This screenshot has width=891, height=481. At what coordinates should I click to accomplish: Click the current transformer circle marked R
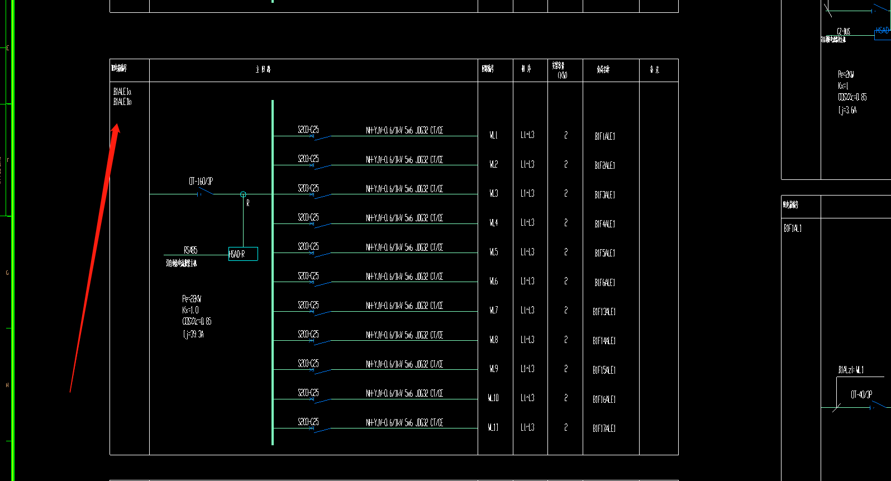[243, 194]
